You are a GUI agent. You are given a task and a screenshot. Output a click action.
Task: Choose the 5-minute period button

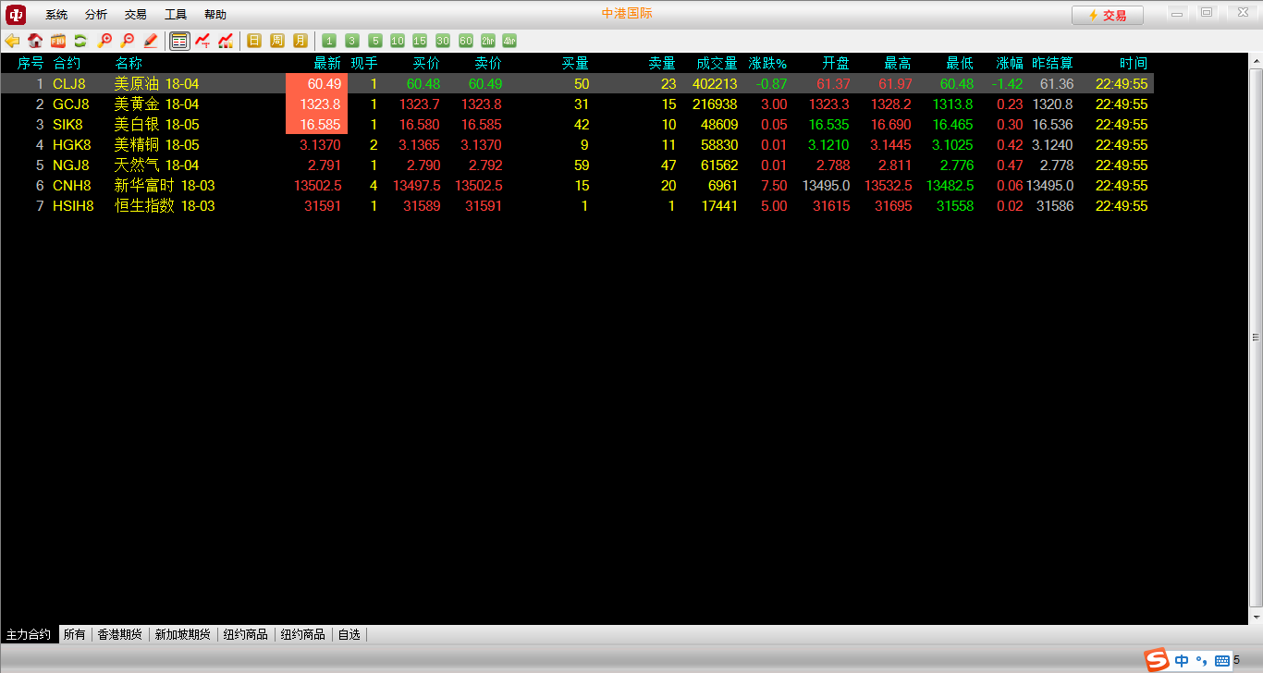click(x=374, y=41)
